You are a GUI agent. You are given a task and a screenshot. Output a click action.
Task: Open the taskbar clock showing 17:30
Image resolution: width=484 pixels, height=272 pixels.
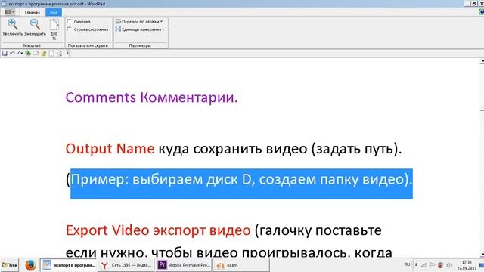pyautogui.click(x=467, y=265)
